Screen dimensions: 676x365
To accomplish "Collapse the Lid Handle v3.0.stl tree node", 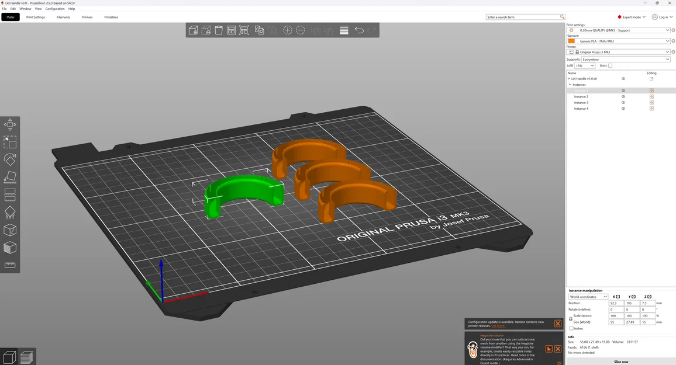I will (x=568, y=79).
